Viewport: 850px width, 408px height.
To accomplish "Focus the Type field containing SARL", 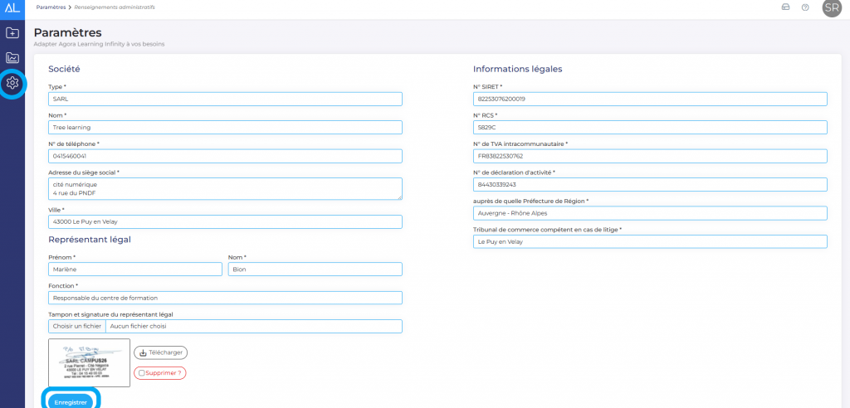I will click(225, 99).
